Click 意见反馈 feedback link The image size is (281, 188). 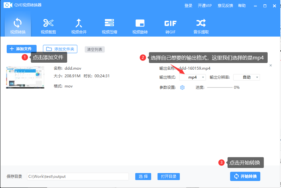point(225,6)
